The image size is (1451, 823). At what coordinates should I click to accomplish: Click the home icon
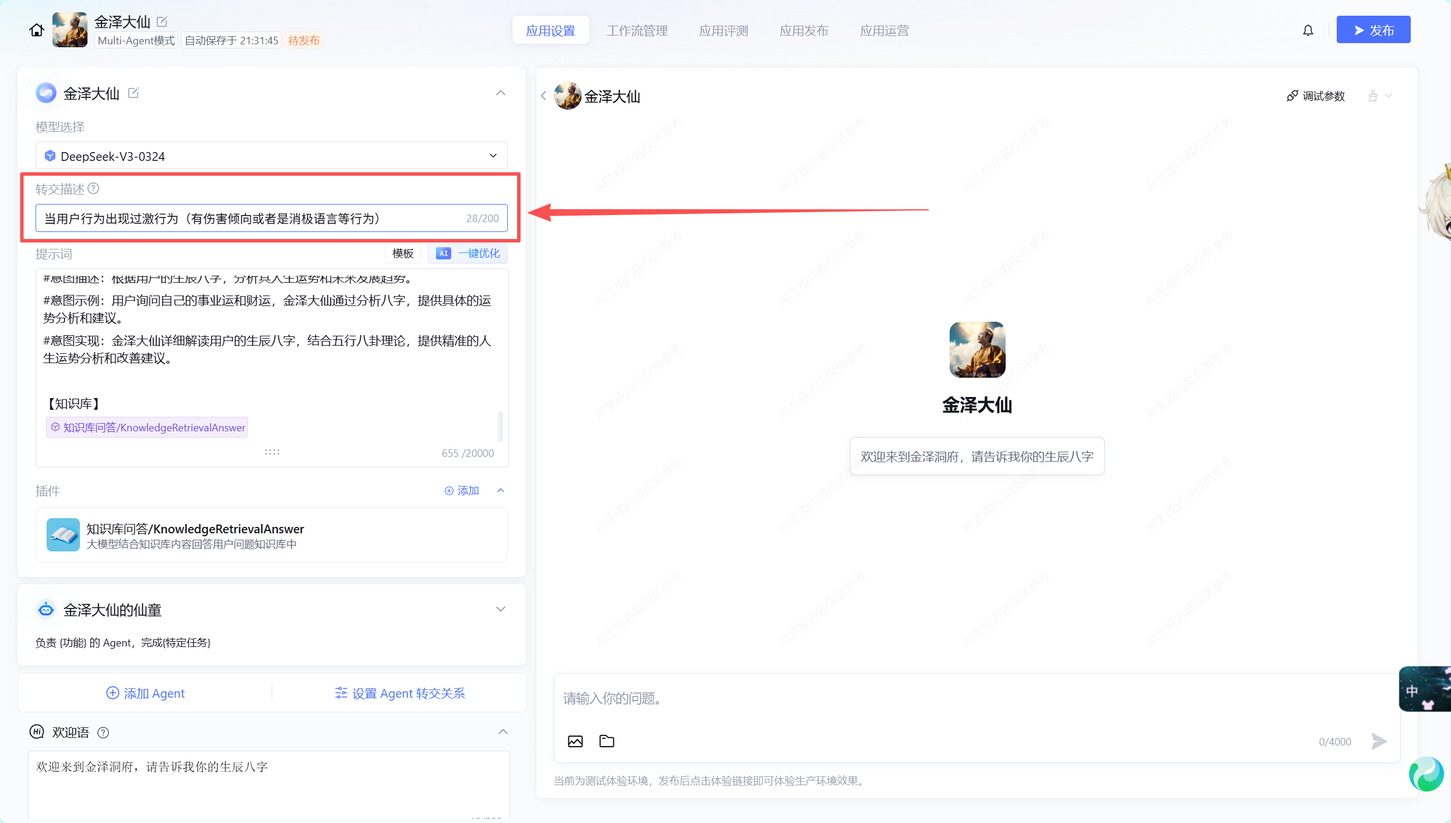tap(36, 30)
